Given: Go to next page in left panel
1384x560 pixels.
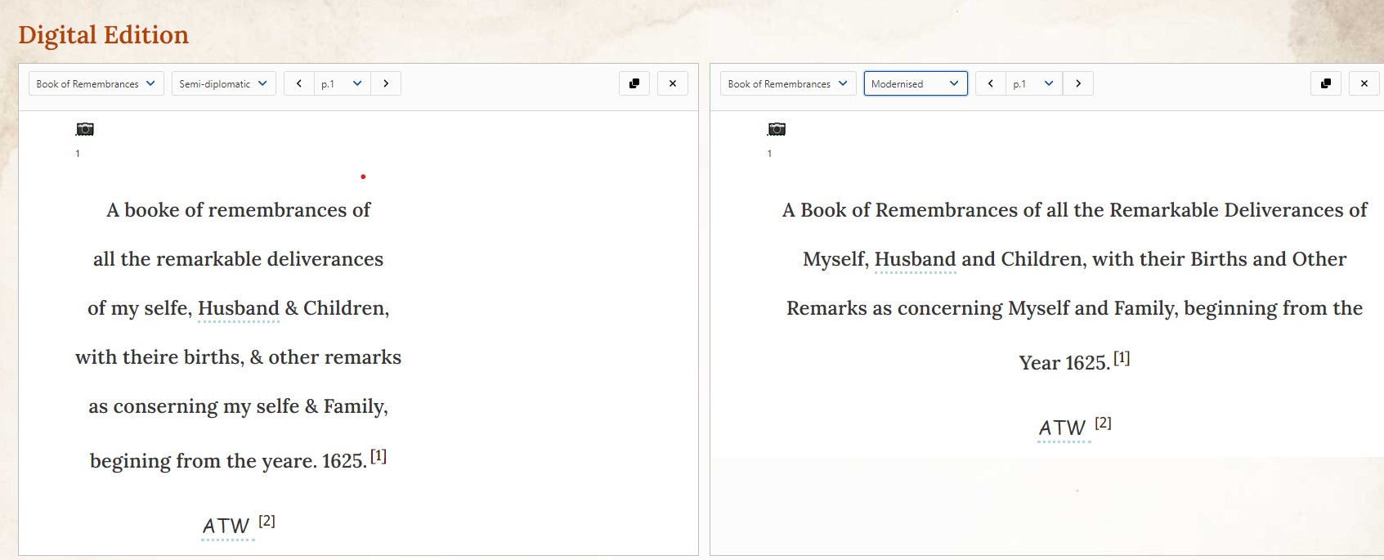Looking at the screenshot, I should click(386, 83).
